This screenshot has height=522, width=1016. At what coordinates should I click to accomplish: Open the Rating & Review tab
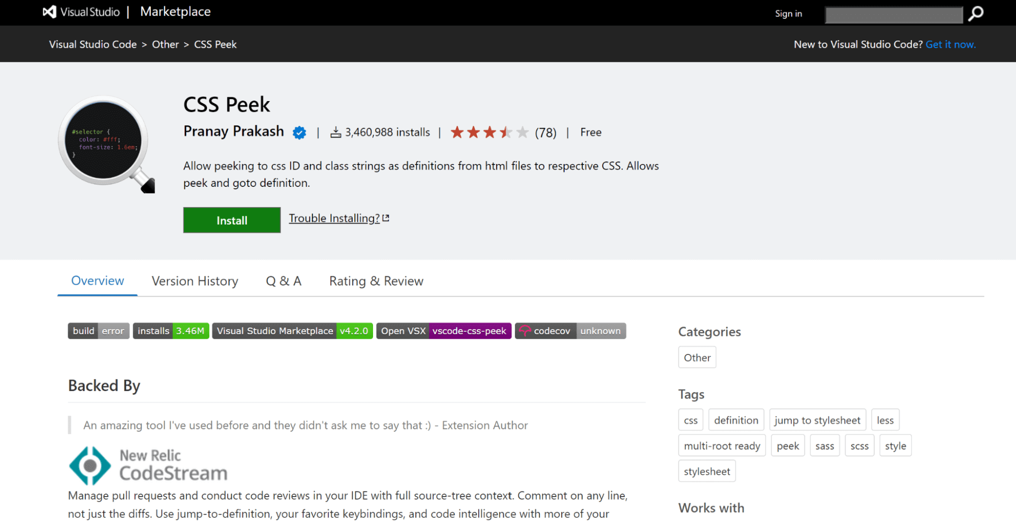click(x=376, y=281)
